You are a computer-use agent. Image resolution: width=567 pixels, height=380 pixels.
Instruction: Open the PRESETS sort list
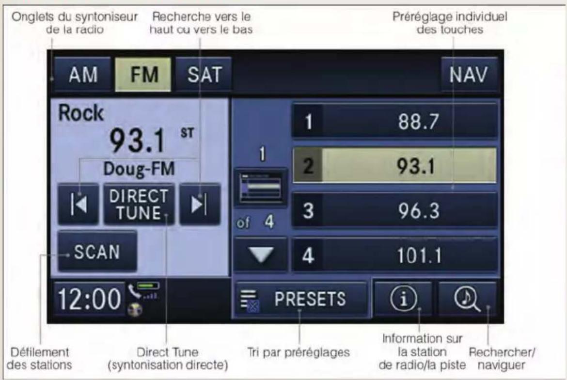(x=301, y=299)
